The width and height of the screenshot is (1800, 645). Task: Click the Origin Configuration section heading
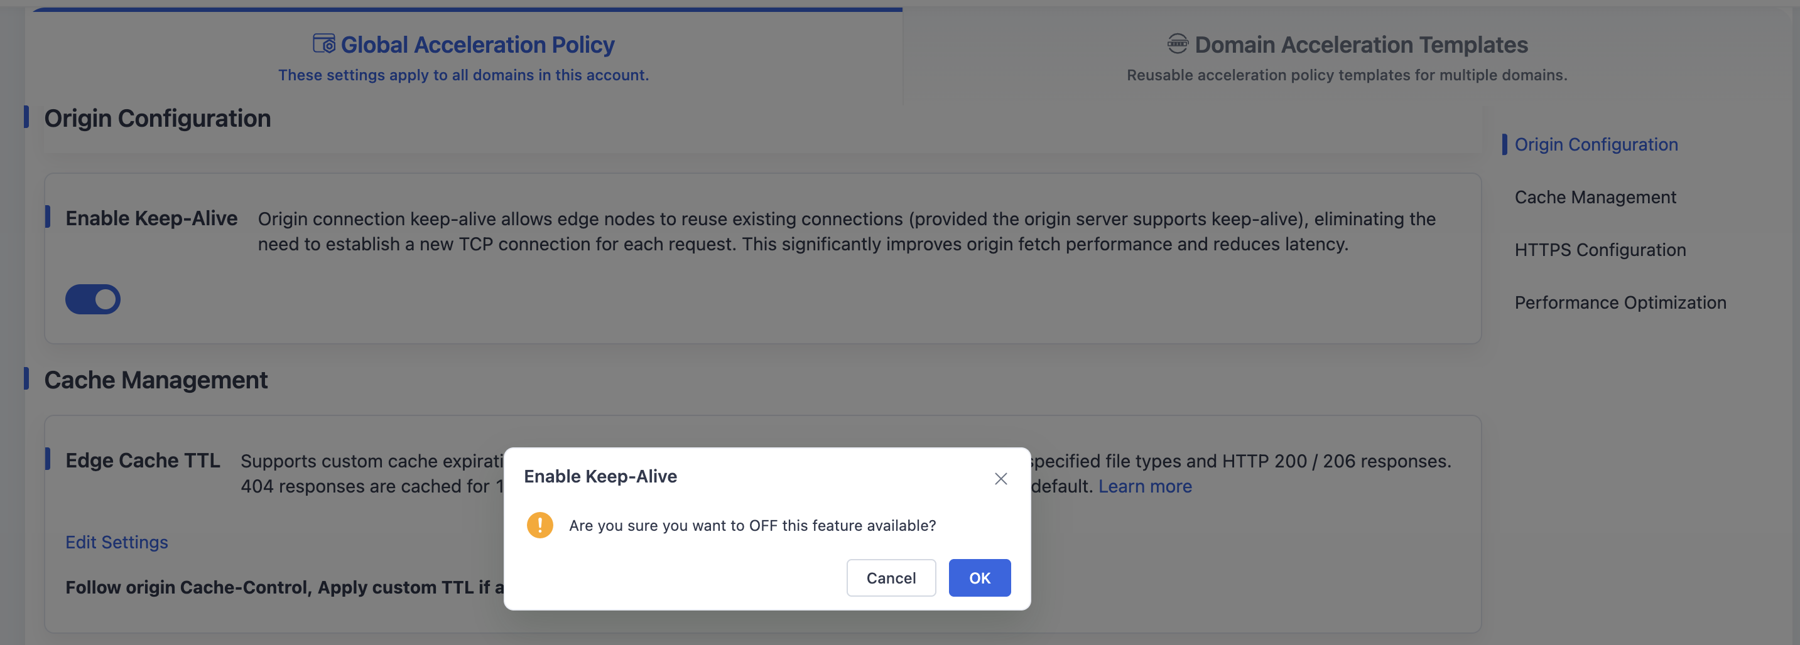(x=157, y=118)
